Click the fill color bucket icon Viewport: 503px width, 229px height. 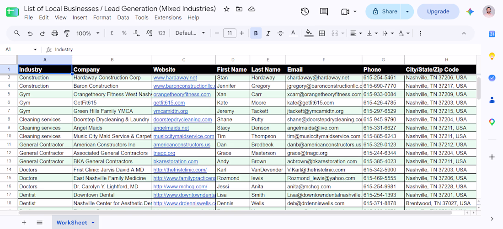coord(309,33)
